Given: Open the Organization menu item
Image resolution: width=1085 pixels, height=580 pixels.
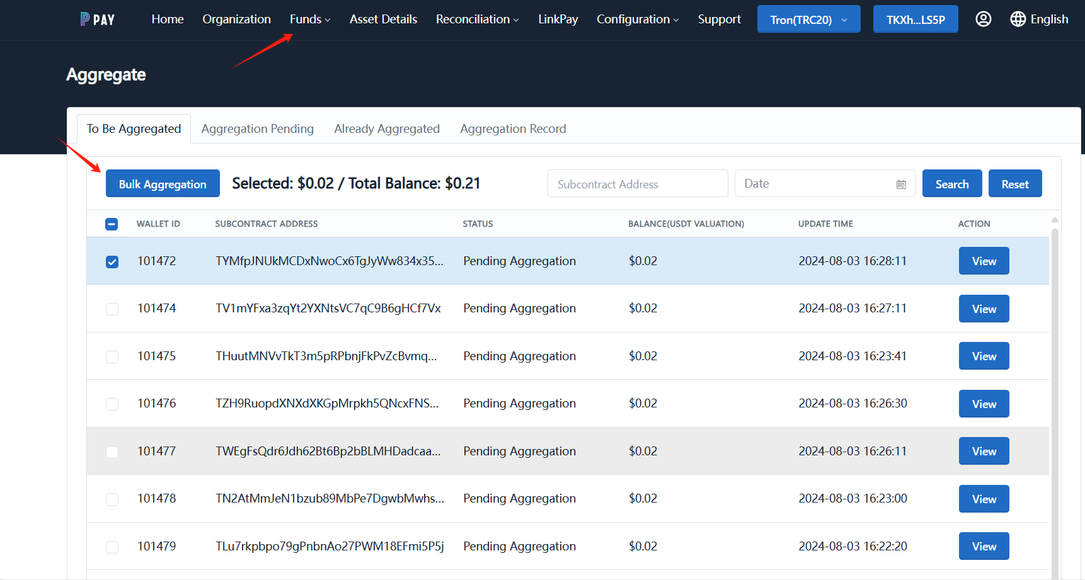Looking at the screenshot, I should click(x=237, y=19).
